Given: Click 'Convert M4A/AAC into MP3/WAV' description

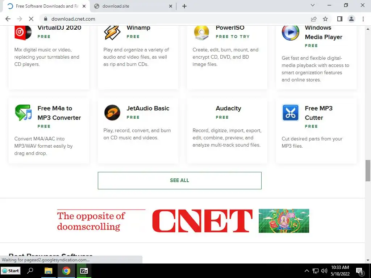Looking at the screenshot, I should (x=43, y=146).
